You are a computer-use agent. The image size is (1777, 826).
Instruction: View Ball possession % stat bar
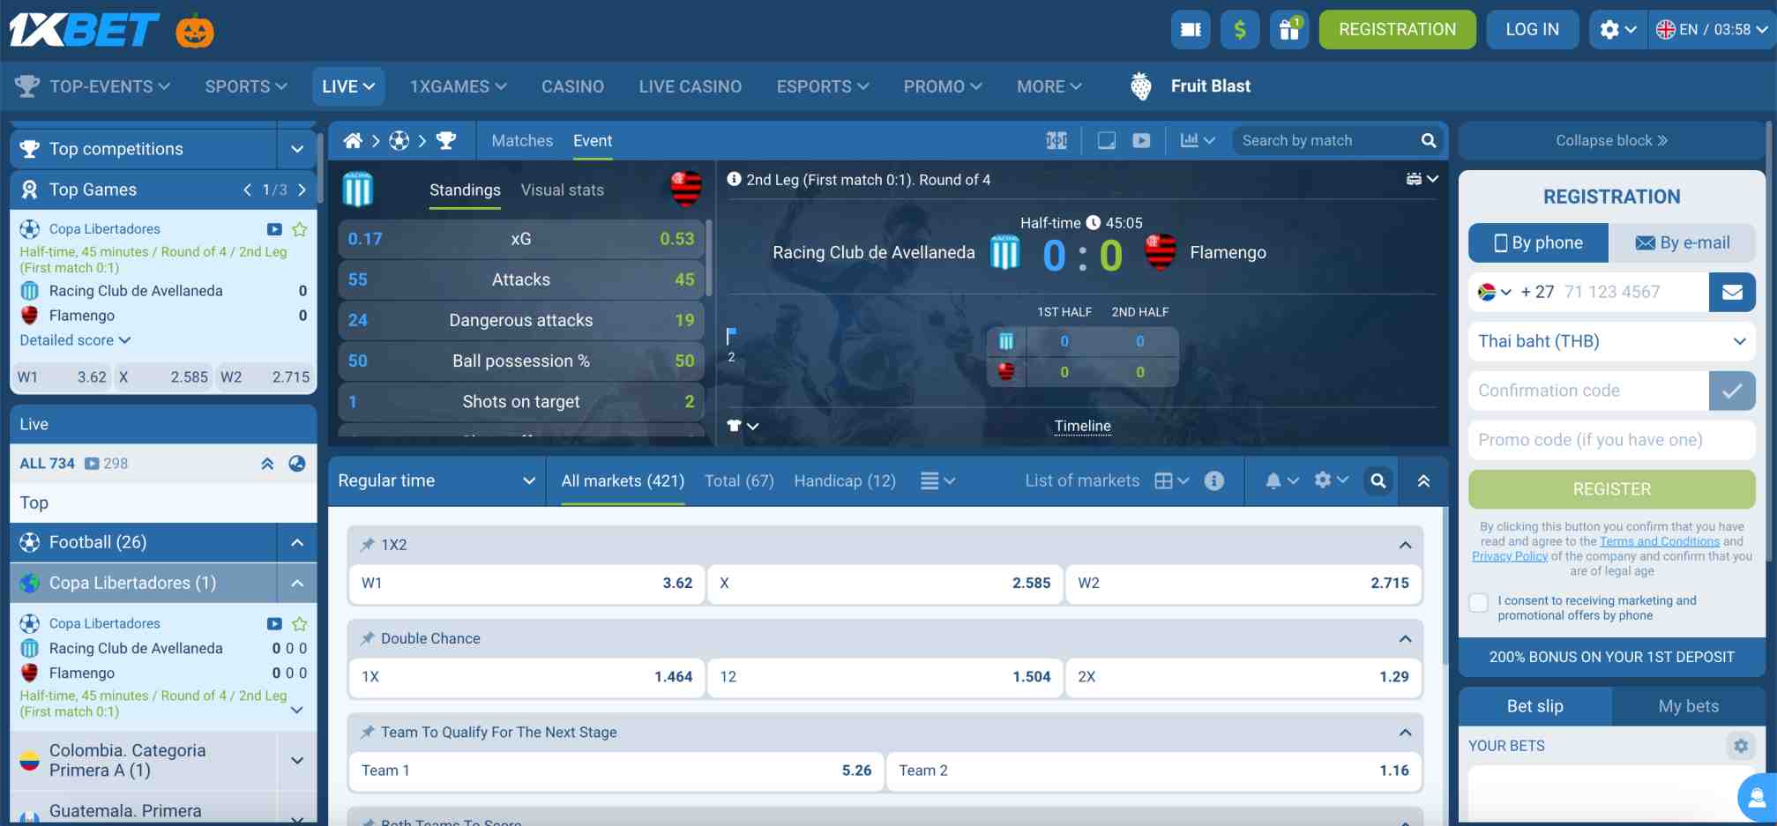[520, 361]
